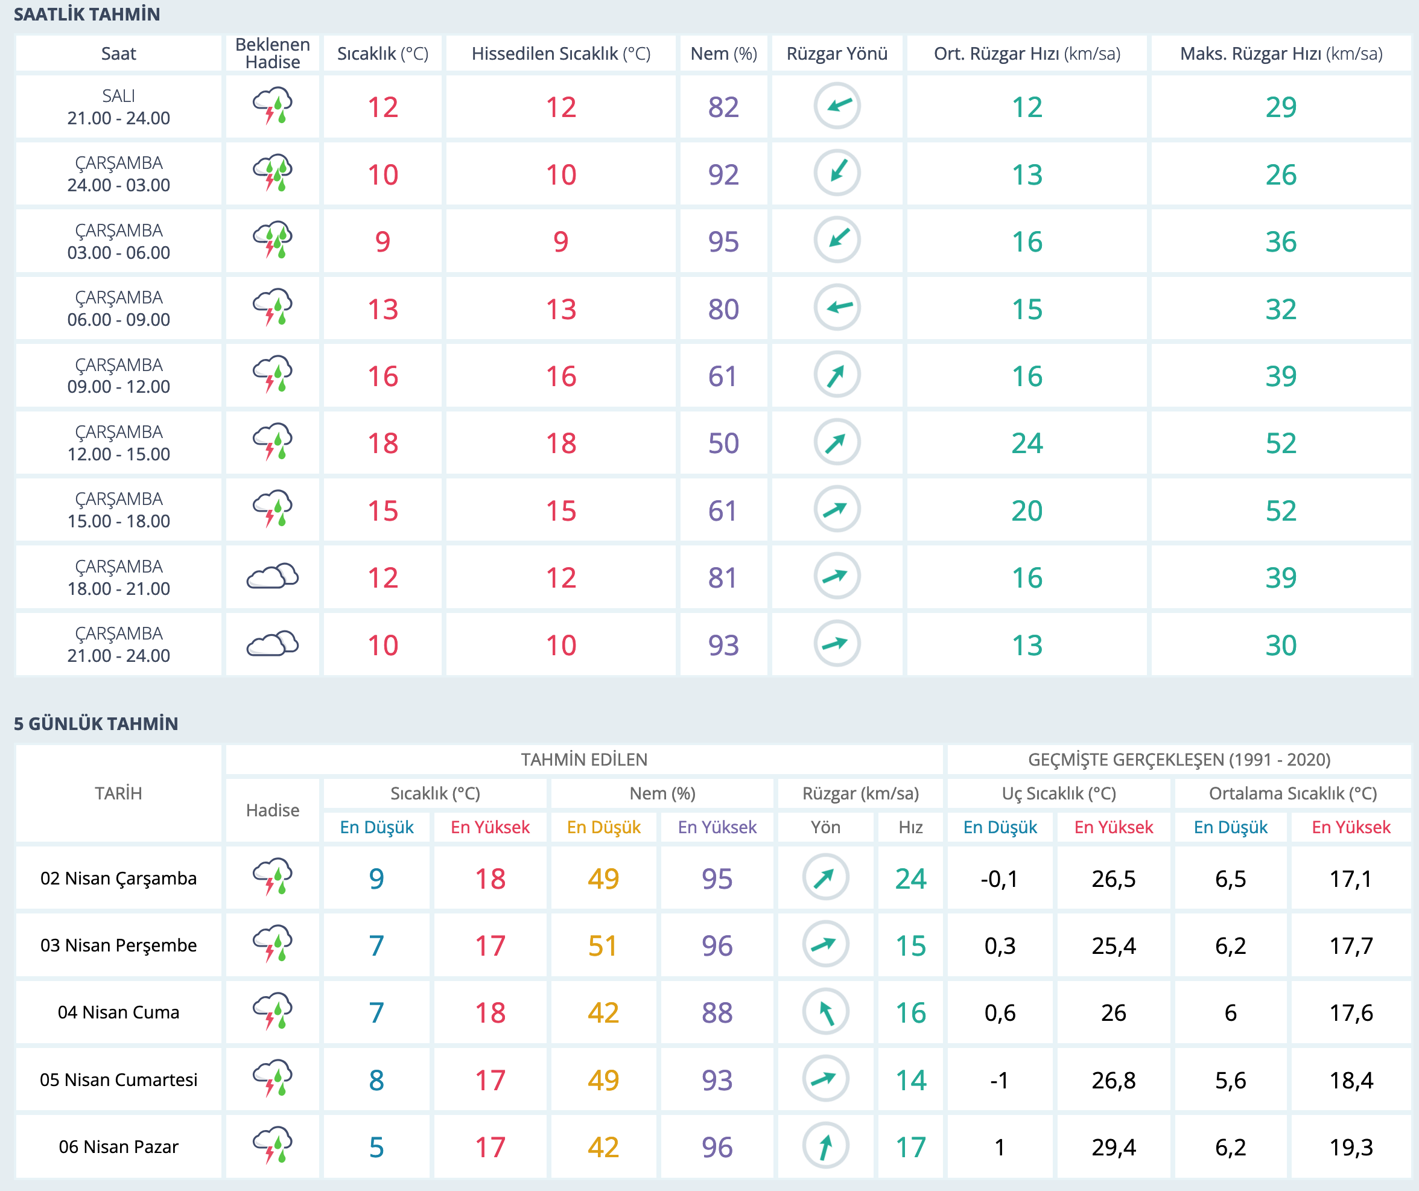The image size is (1419, 1191).
Task: Click the GEÇMİŞTE GERÇEKLEŞEN (1991 - 2020) header
Action: [x=1178, y=759]
